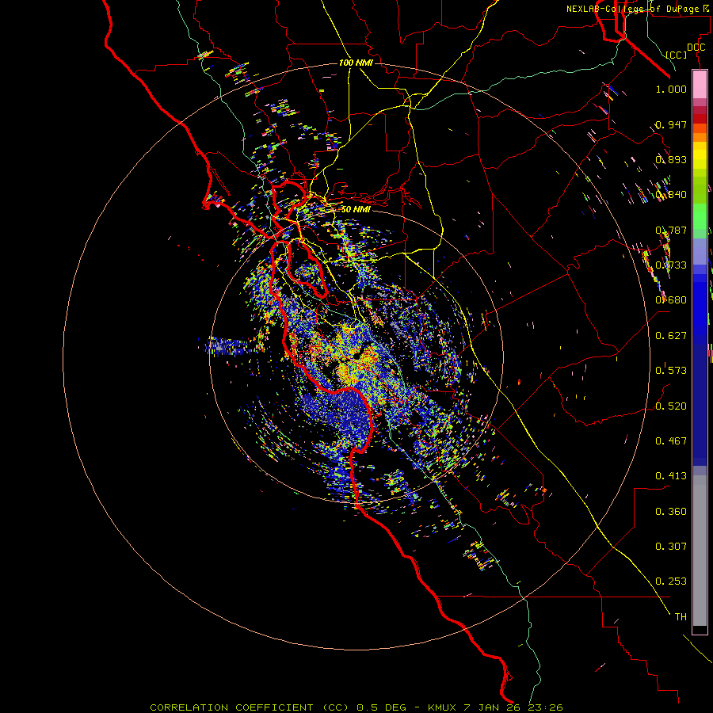This screenshot has width=713, height=713.
Task: Click the 0.840 scale value
Action: tap(671, 195)
